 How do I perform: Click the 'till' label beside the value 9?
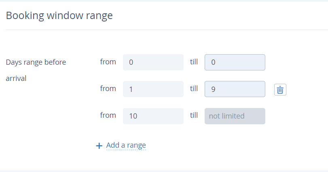pos(194,89)
